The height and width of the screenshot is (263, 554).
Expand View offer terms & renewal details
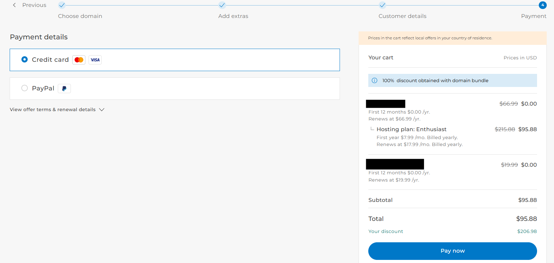pyautogui.click(x=57, y=109)
